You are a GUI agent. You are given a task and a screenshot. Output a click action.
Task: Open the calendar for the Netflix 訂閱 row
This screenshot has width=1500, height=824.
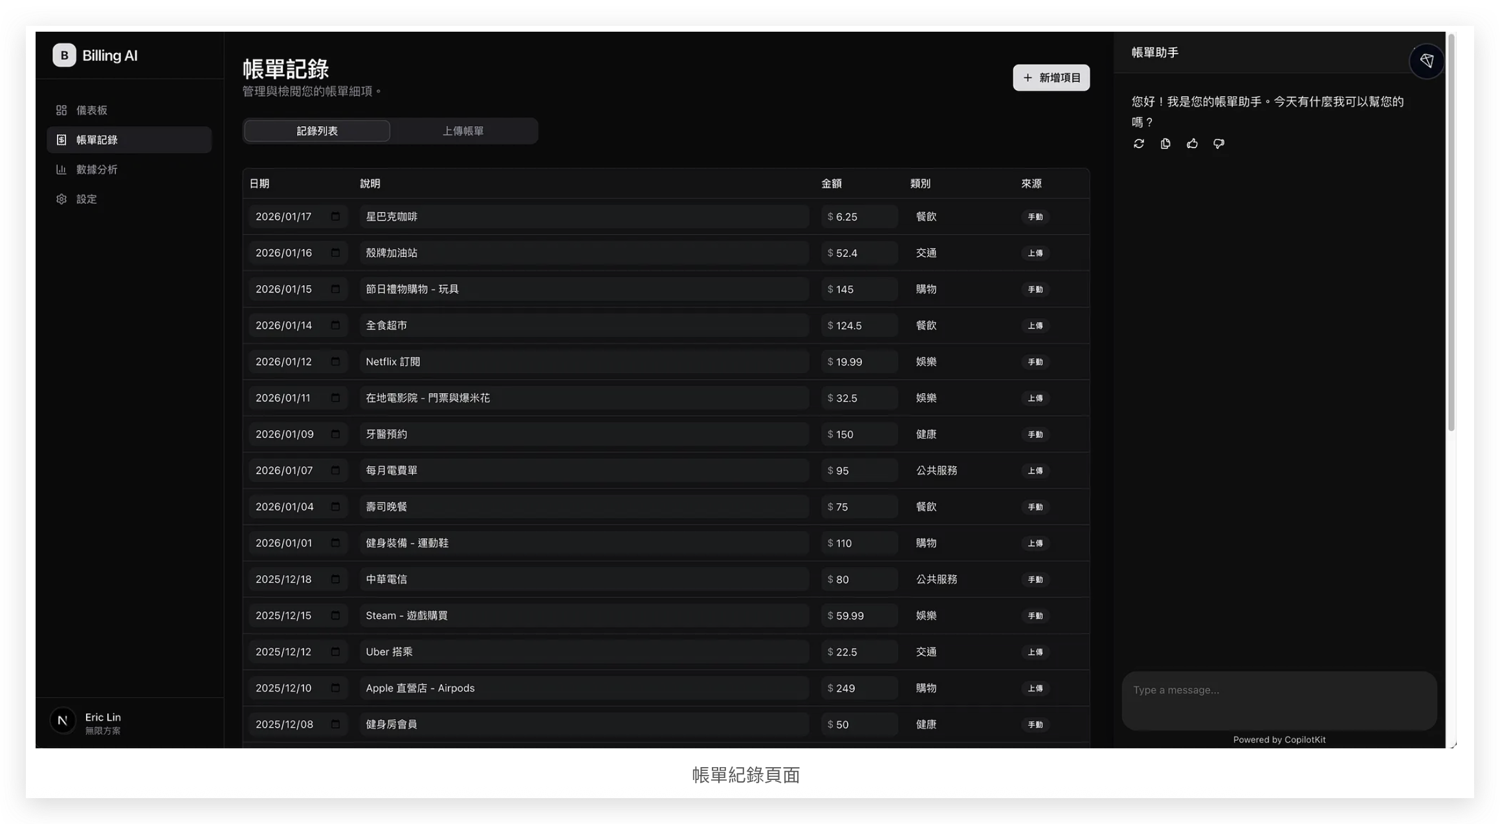335,362
